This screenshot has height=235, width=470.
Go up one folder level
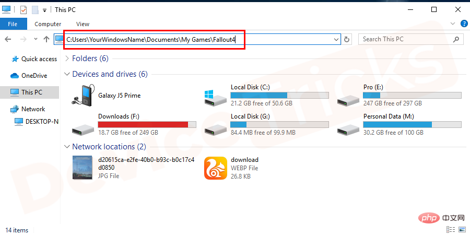[46, 39]
